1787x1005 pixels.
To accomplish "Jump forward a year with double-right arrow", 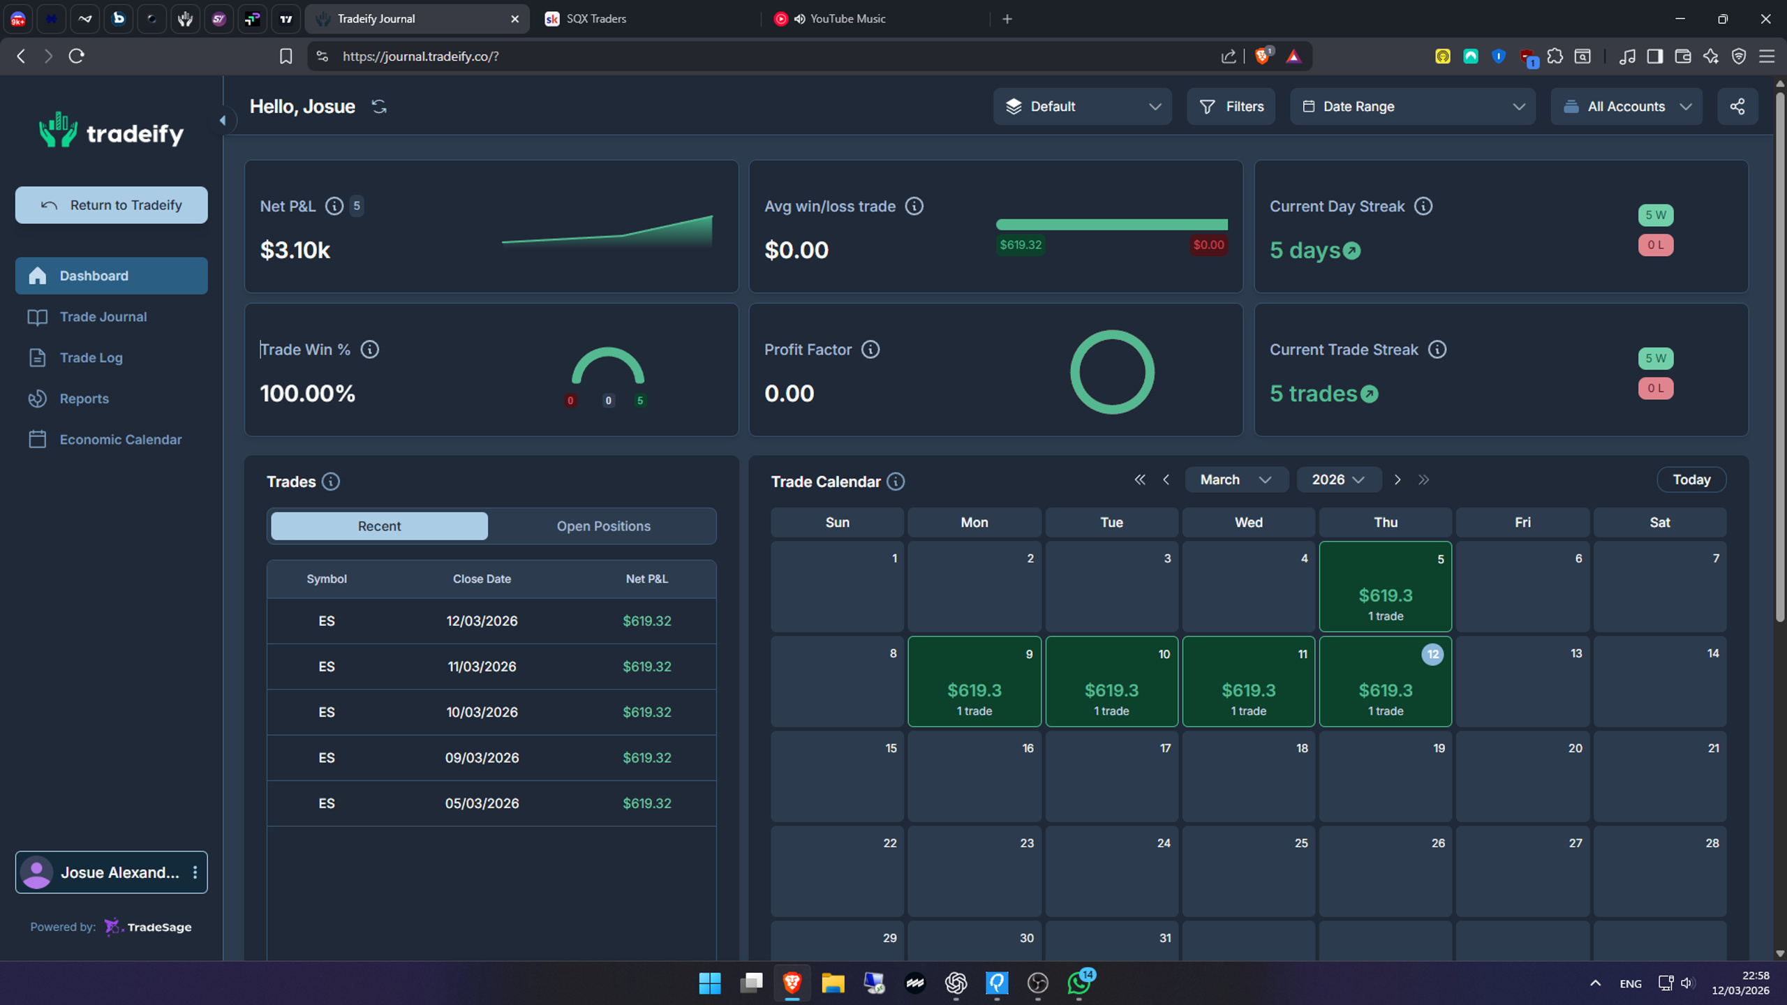I will [1423, 479].
